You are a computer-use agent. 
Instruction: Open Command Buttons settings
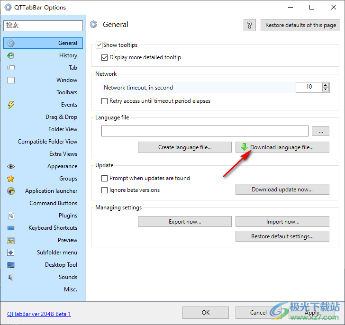coord(53,203)
